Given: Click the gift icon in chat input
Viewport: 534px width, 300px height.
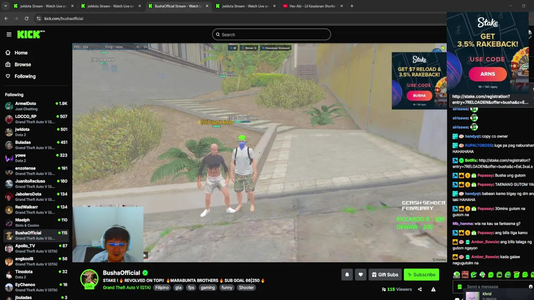Looking at the screenshot, I should 459,287.
